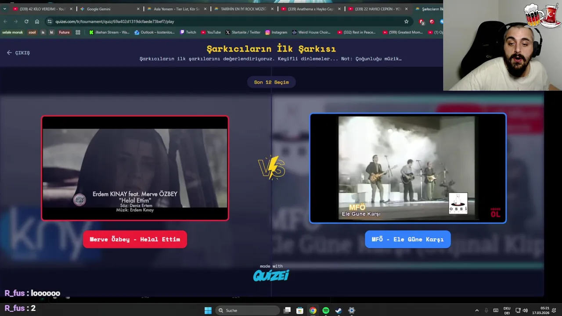Open the Windows Start menu
The height and width of the screenshot is (316, 562).
tap(208, 310)
